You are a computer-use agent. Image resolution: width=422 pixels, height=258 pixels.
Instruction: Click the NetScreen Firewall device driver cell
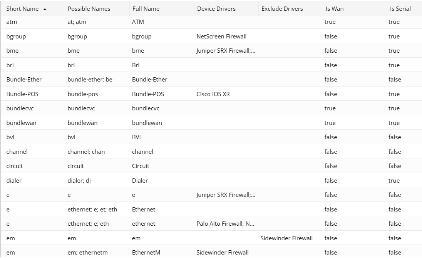[x=221, y=37]
